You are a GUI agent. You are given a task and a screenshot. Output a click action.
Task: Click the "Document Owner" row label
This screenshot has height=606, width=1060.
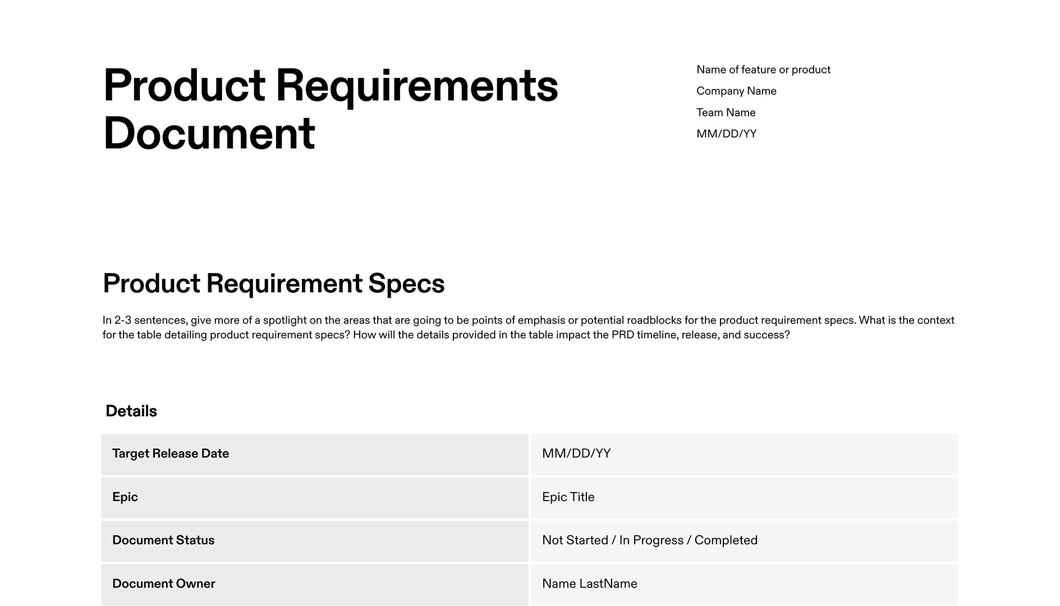pos(163,584)
